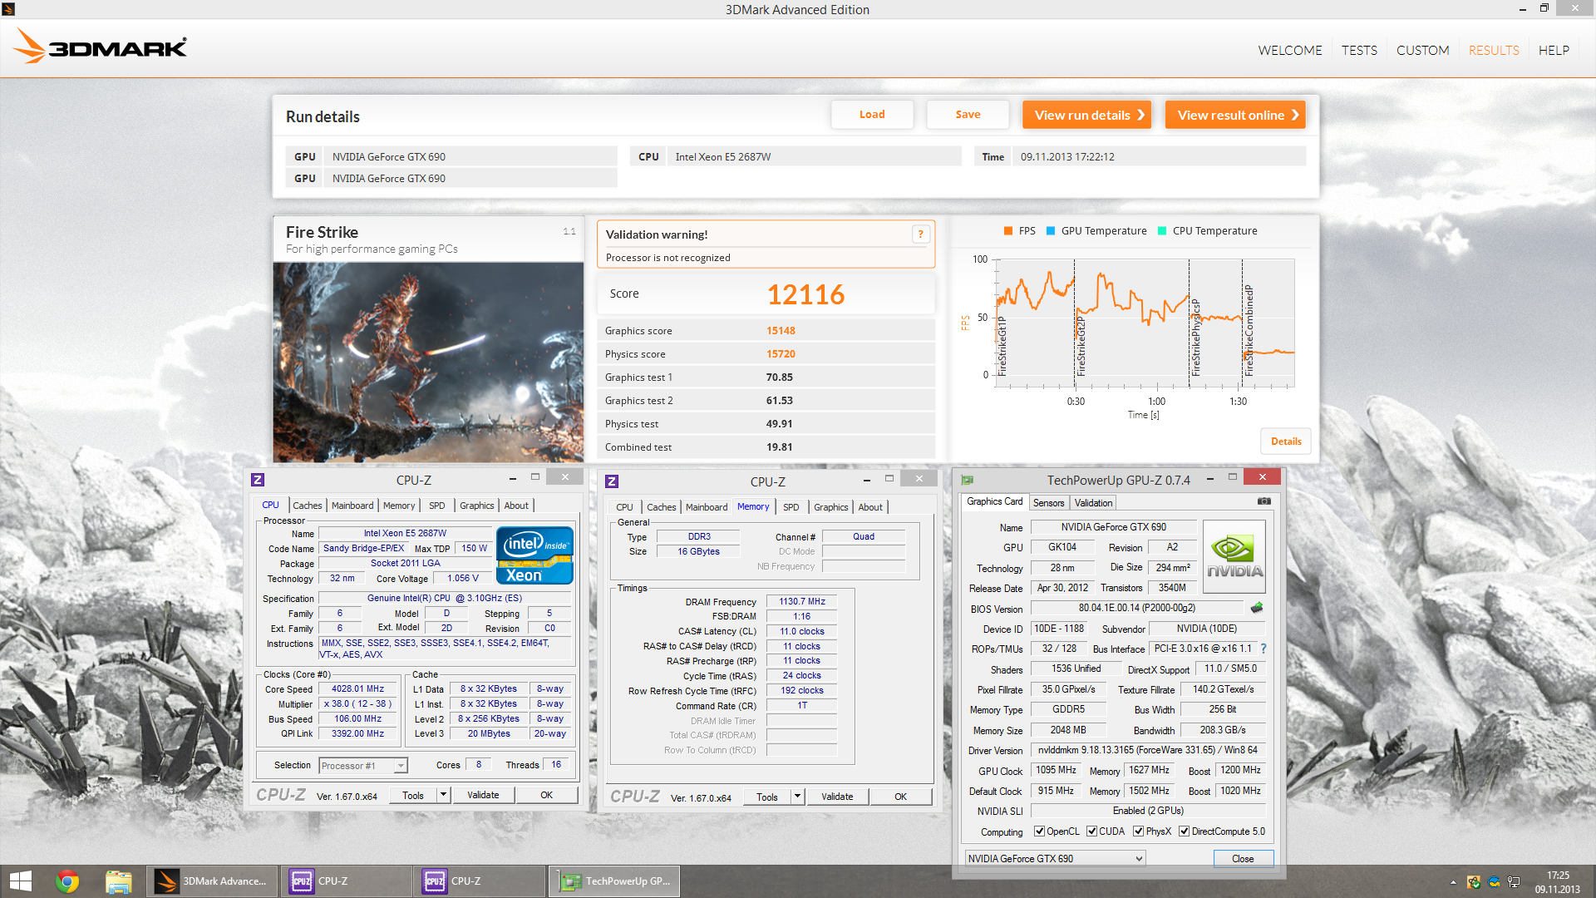
Task: Open File Explorer from the taskbar
Action: pyautogui.click(x=119, y=881)
